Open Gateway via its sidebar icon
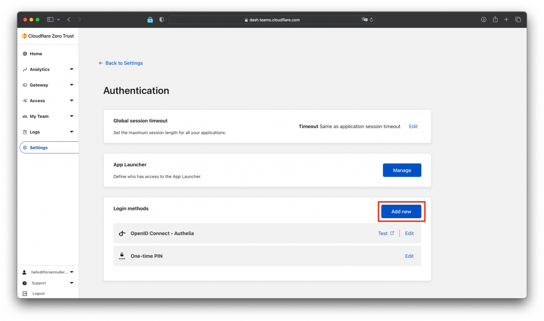Screen dimensions: 544x321 (x=25, y=85)
